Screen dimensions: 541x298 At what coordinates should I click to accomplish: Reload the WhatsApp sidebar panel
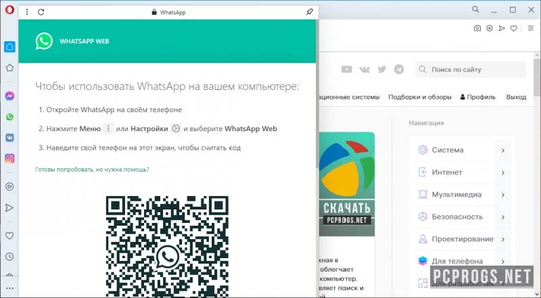[41, 12]
